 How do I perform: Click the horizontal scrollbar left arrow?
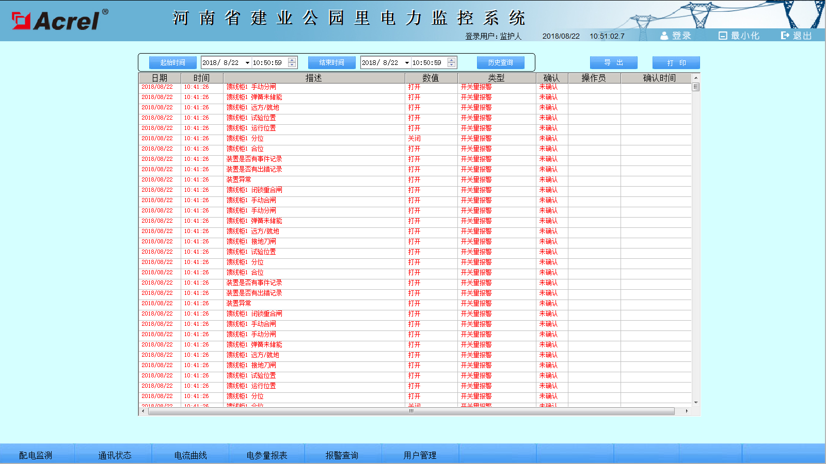click(x=143, y=411)
